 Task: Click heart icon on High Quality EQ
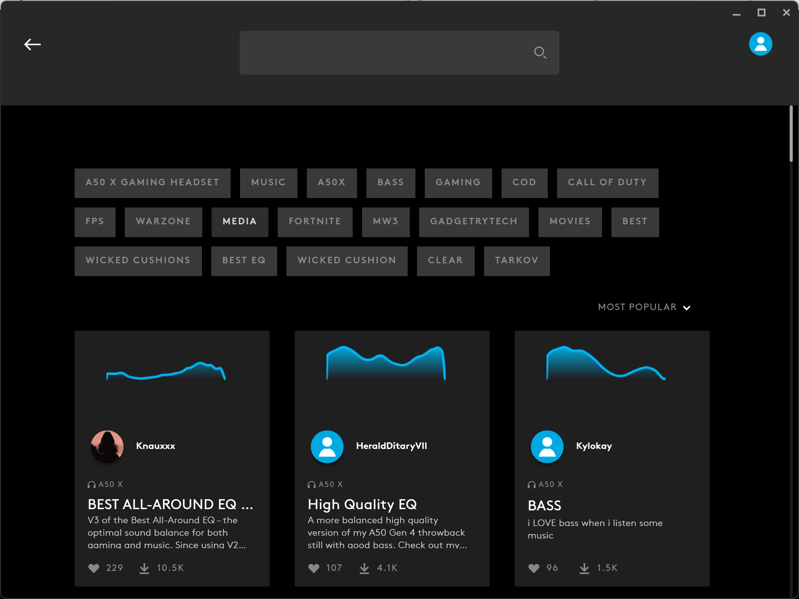pos(314,568)
